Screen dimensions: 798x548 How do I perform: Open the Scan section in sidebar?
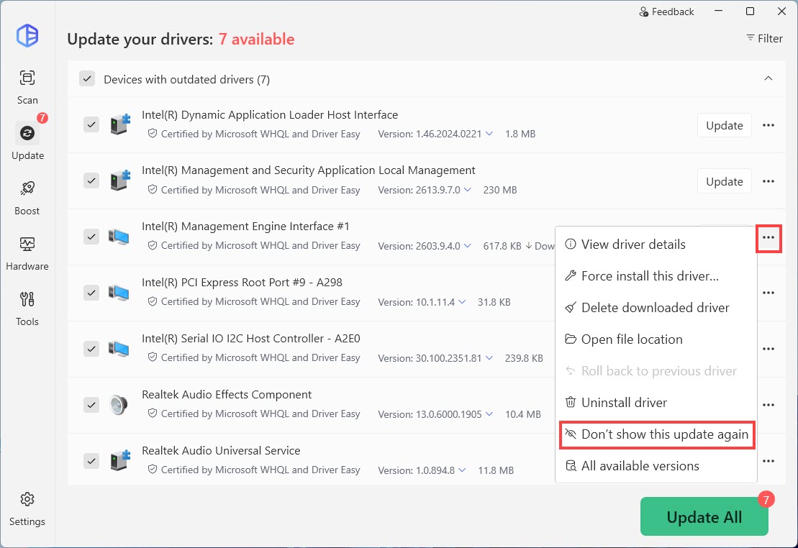point(27,86)
